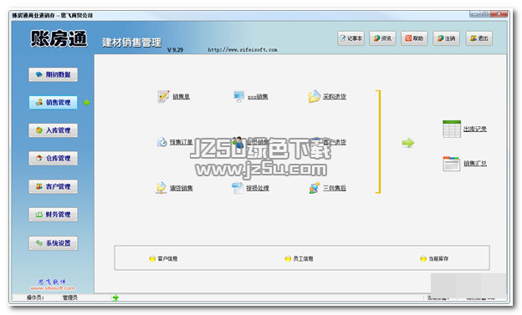522x315 pixels.
Task: Open the 销售单 sales order icon
Action: (163, 96)
